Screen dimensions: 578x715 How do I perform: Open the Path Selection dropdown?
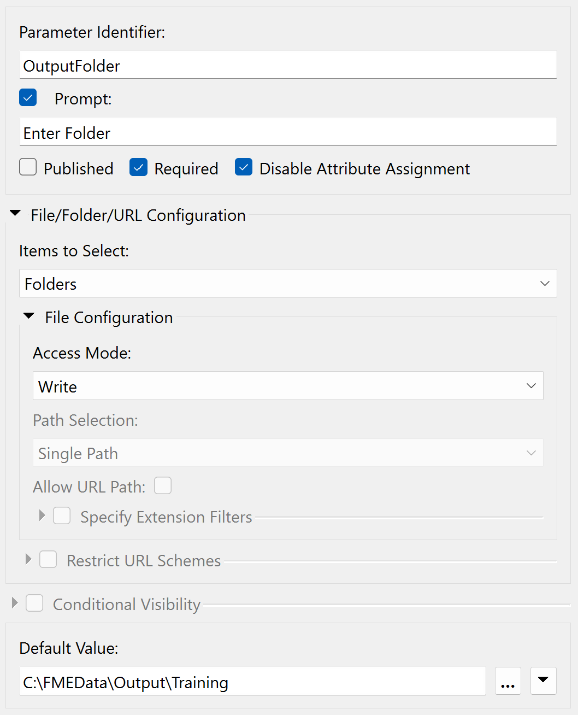pos(530,453)
